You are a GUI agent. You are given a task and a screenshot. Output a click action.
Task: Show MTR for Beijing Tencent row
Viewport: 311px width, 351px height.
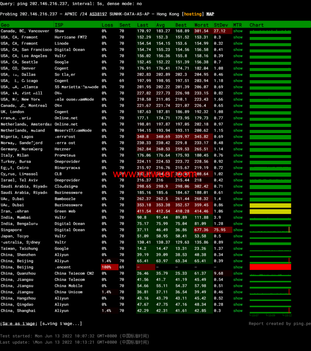tap(238, 267)
